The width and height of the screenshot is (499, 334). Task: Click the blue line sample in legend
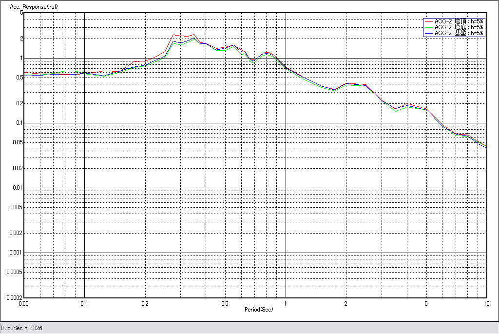click(429, 33)
